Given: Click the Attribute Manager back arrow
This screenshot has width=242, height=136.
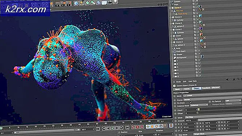Looking at the screenshot, I should (x=227, y=80).
